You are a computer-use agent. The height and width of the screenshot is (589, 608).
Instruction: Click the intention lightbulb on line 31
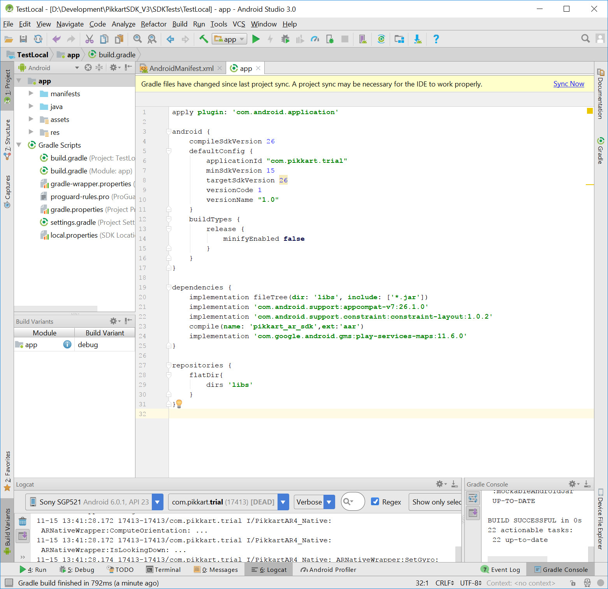pos(179,404)
